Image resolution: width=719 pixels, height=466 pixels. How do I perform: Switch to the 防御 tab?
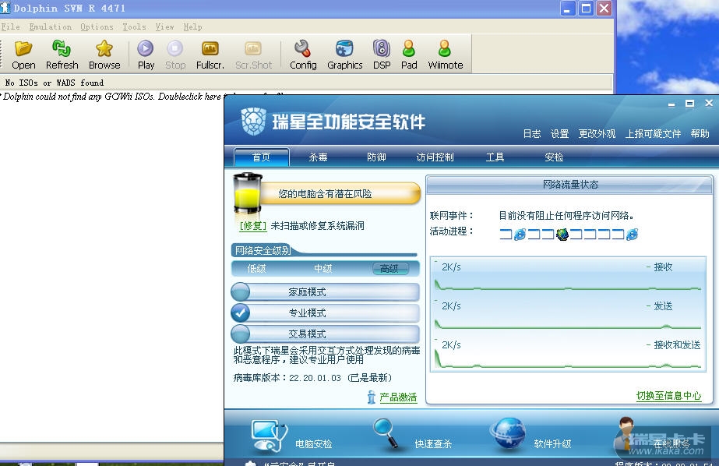coord(376,157)
